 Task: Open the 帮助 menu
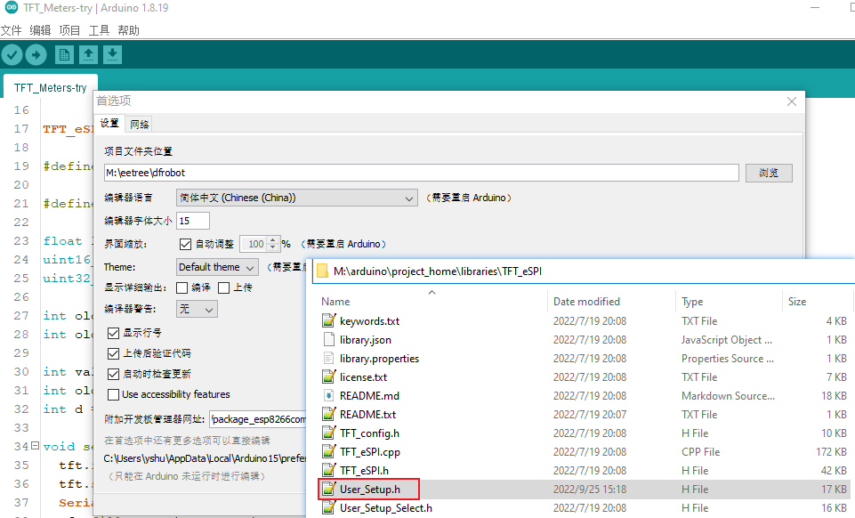point(129,30)
